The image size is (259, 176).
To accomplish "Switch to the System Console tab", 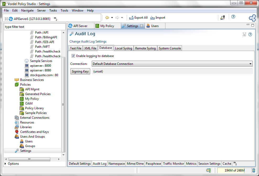I will [x=170, y=48].
